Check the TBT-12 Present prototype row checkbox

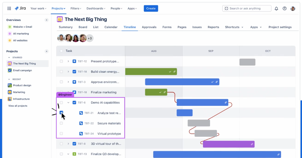click(61, 61)
